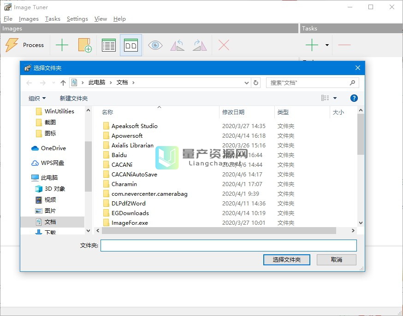Click the red minus remove task icon

click(x=344, y=45)
